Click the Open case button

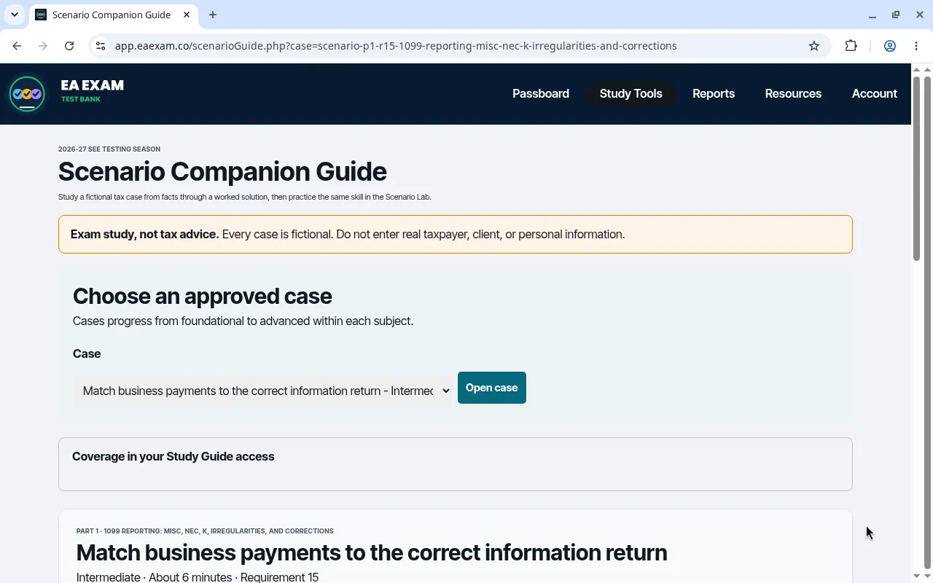coord(492,388)
